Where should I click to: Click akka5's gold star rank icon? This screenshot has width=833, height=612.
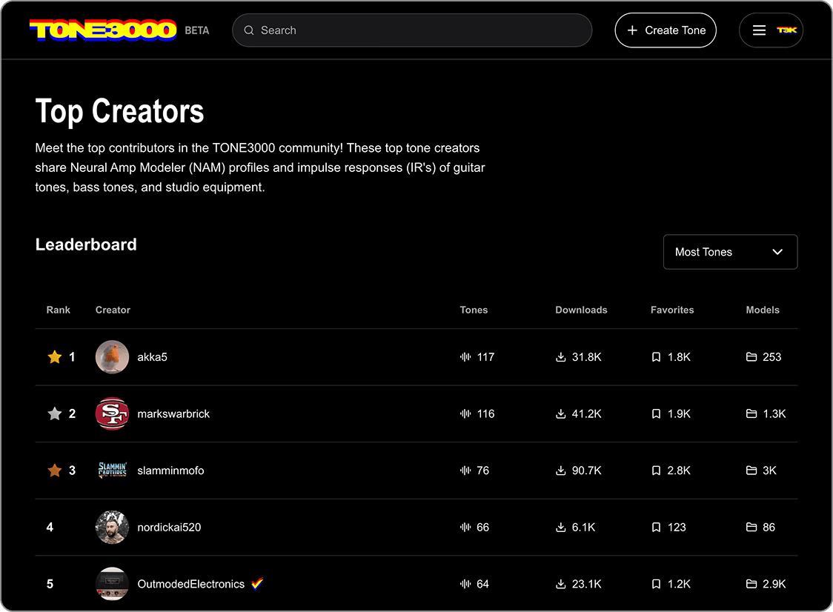[x=54, y=357]
